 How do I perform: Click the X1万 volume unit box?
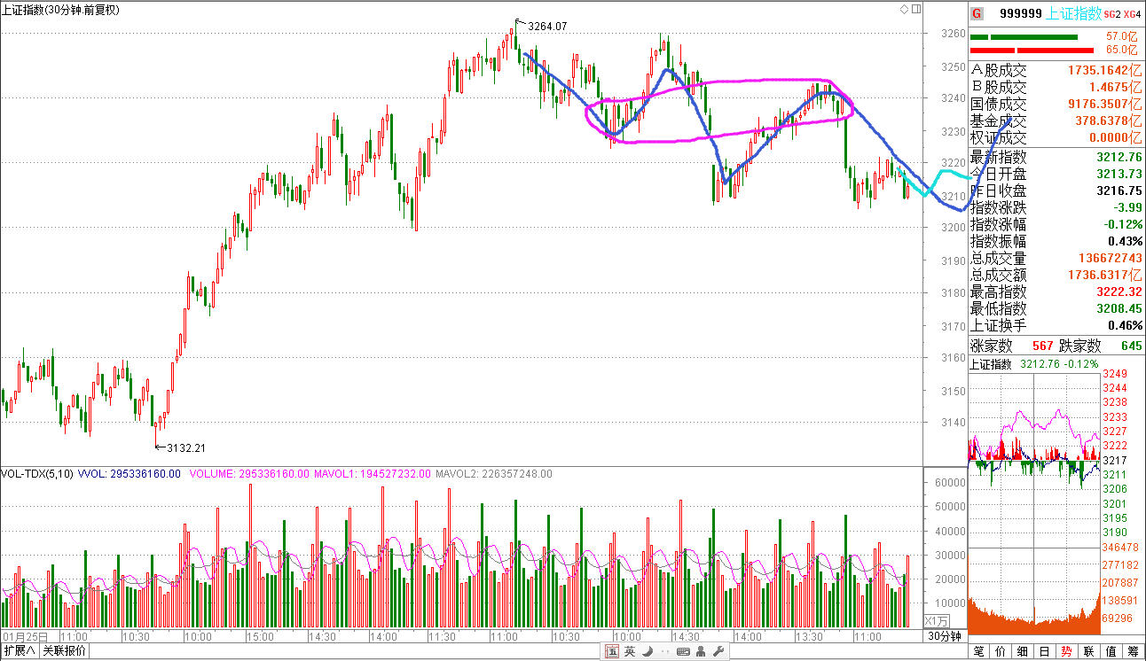click(937, 620)
